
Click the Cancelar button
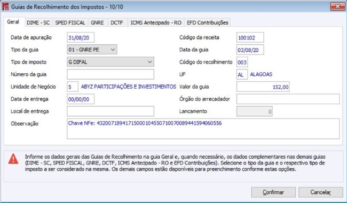pyautogui.click(x=321, y=192)
